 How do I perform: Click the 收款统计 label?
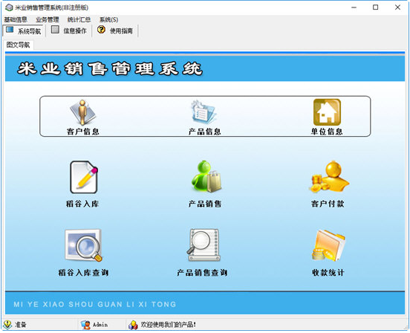click(328, 273)
